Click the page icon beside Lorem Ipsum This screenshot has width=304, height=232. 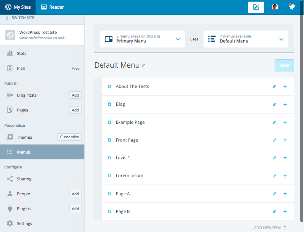tap(110, 175)
